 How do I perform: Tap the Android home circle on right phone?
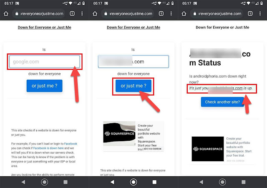pos(222,182)
